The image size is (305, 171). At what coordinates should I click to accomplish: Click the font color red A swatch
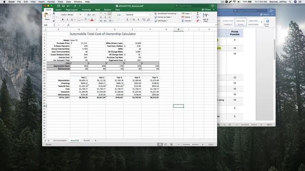[x=92, y=19]
